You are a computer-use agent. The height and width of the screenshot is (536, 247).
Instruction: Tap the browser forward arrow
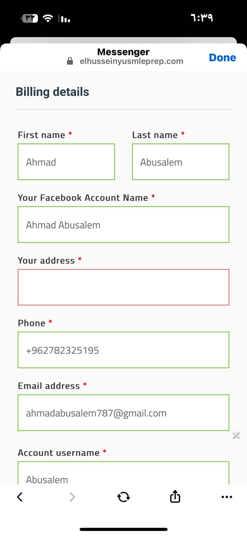[x=72, y=497]
